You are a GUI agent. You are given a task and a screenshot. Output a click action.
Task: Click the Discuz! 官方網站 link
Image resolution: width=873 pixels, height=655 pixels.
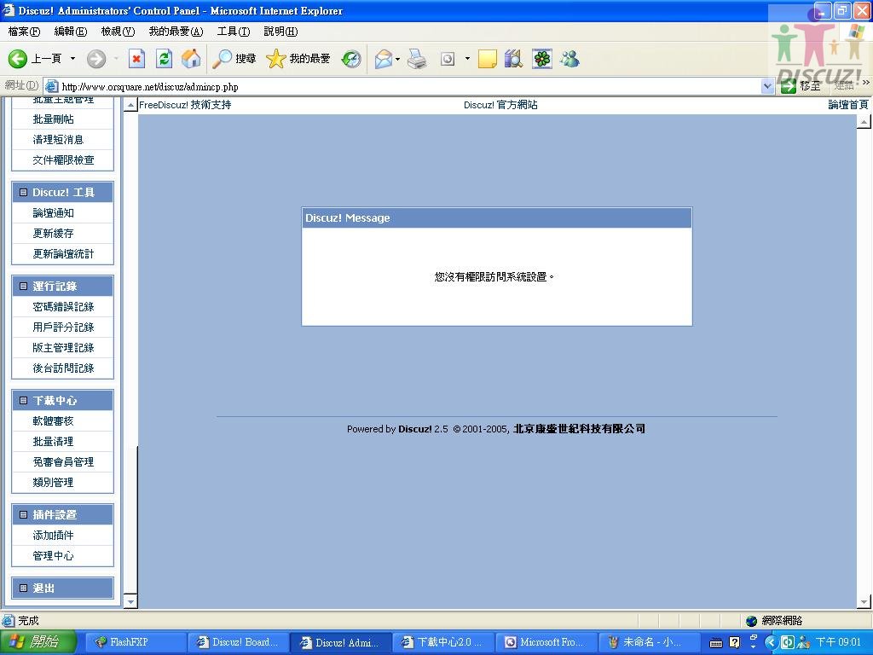[500, 105]
